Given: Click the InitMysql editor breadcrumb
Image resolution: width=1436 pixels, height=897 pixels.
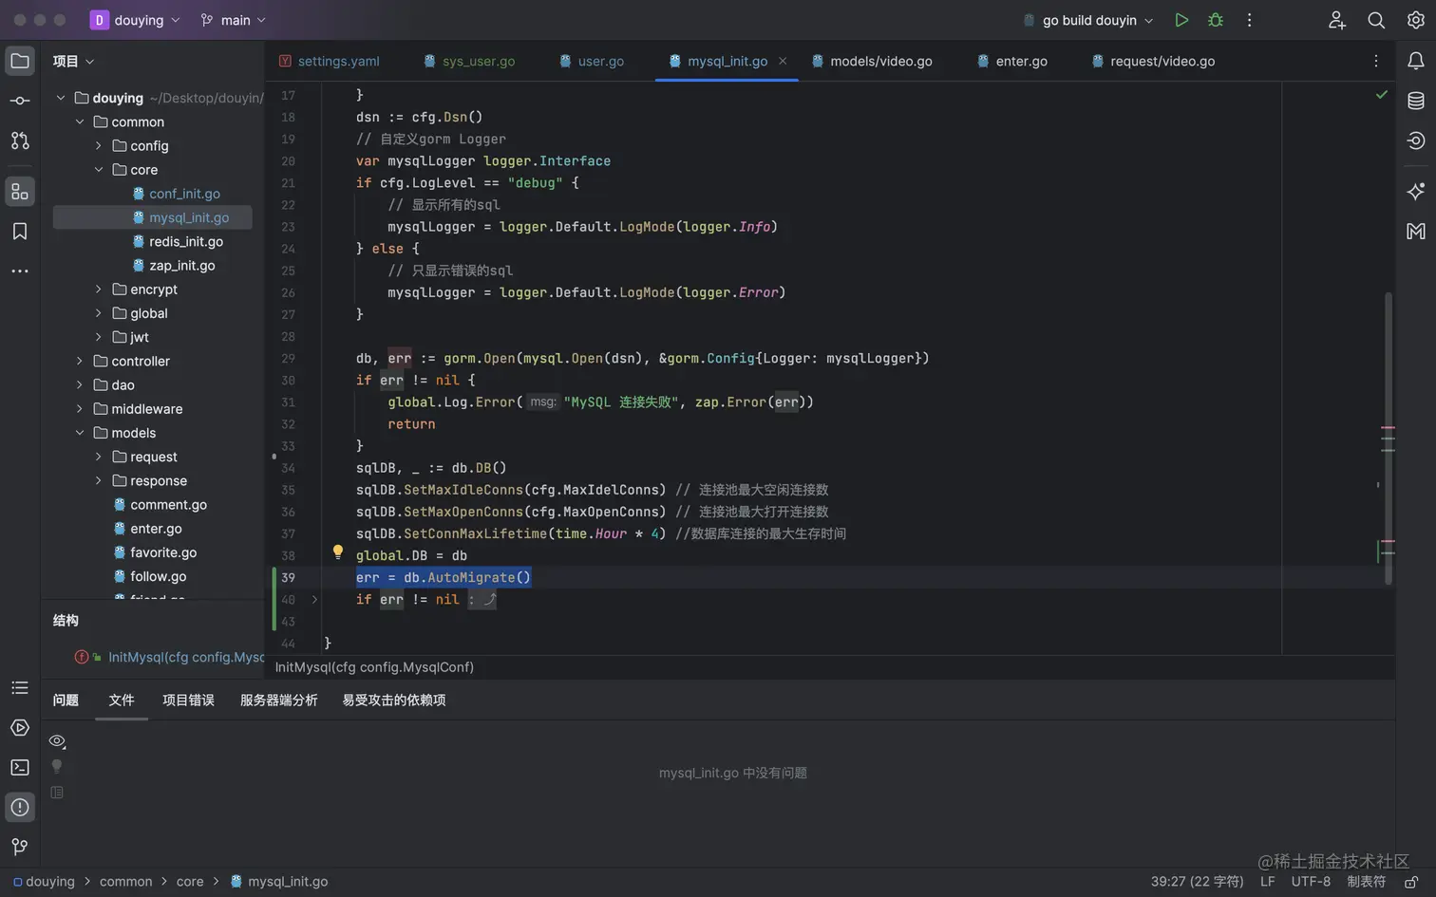Looking at the screenshot, I should (374, 667).
